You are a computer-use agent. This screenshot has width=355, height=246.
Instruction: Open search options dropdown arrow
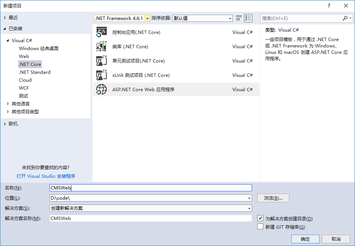point(350,18)
